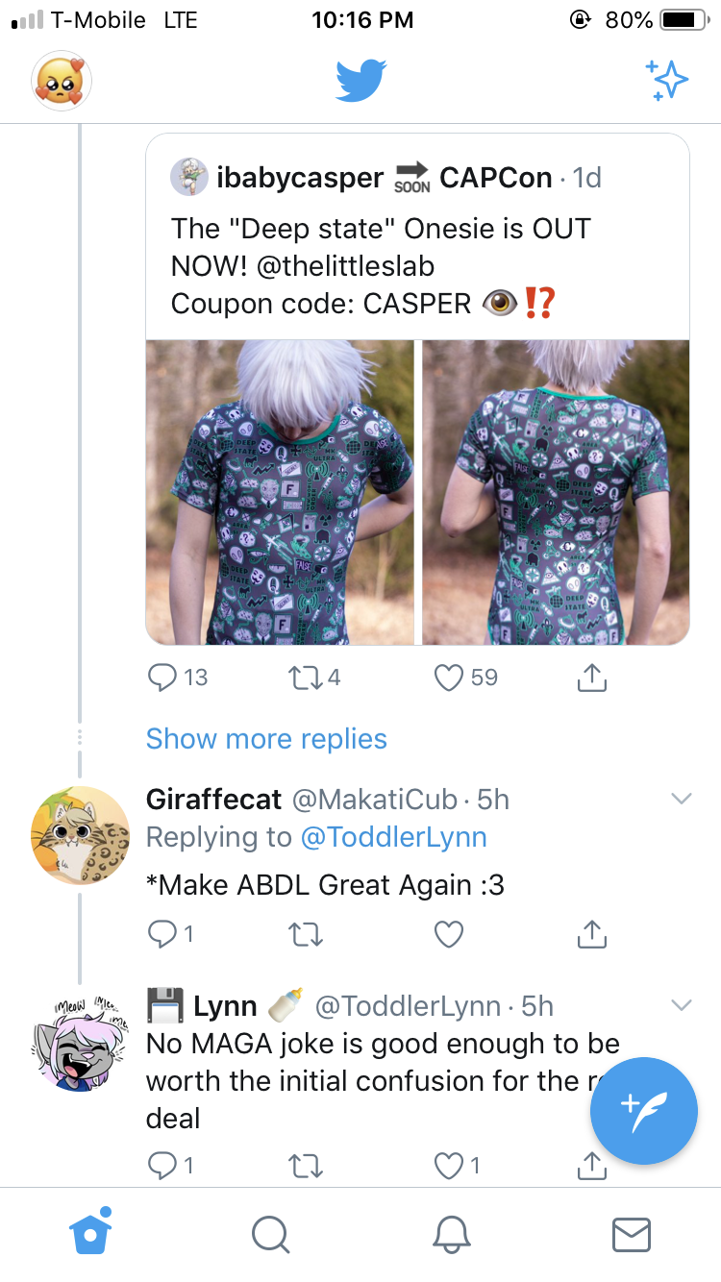
Task: View front photo of the onesie
Action: [x=279, y=492]
